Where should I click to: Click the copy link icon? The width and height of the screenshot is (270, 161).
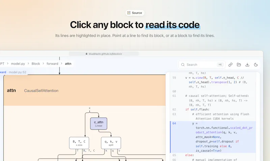click(231, 65)
